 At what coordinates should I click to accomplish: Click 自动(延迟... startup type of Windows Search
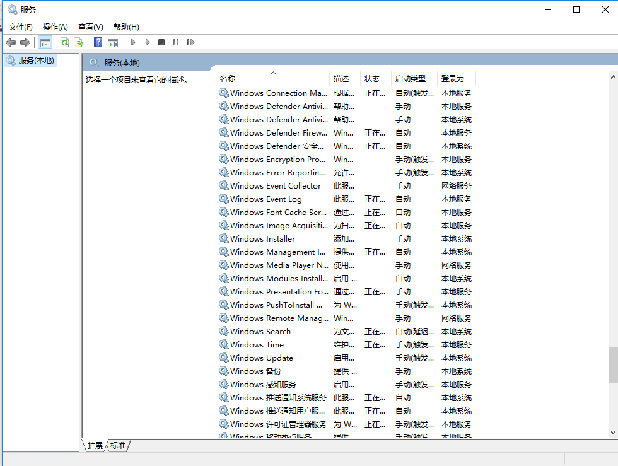(415, 332)
